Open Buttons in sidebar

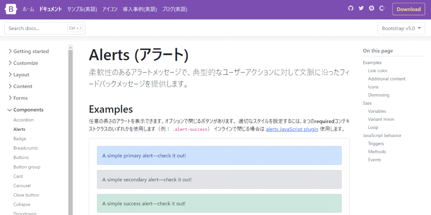(x=21, y=157)
